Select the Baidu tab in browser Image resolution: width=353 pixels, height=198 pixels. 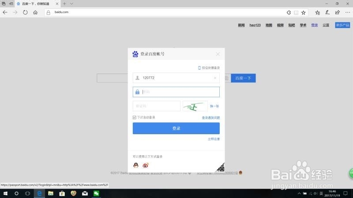coord(36,4)
